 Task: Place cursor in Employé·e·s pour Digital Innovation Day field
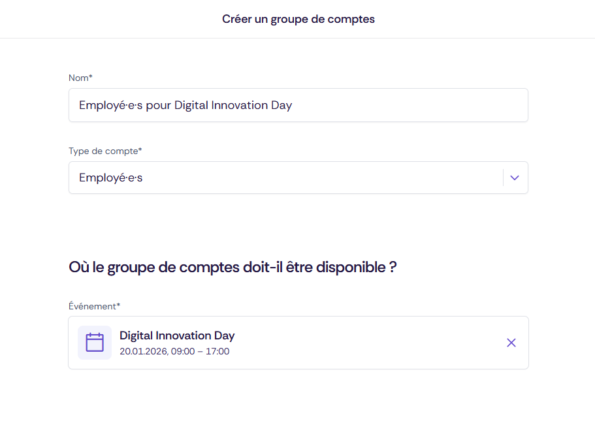pyautogui.click(x=298, y=105)
